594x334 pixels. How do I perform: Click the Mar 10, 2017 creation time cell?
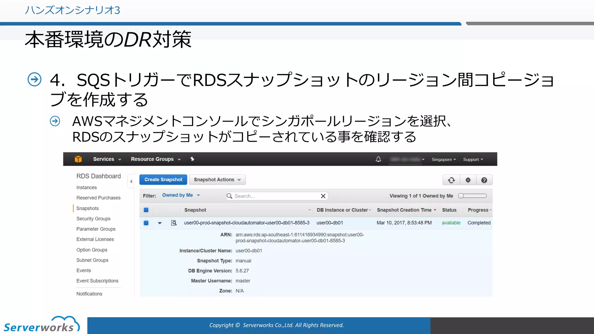(x=404, y=223)
